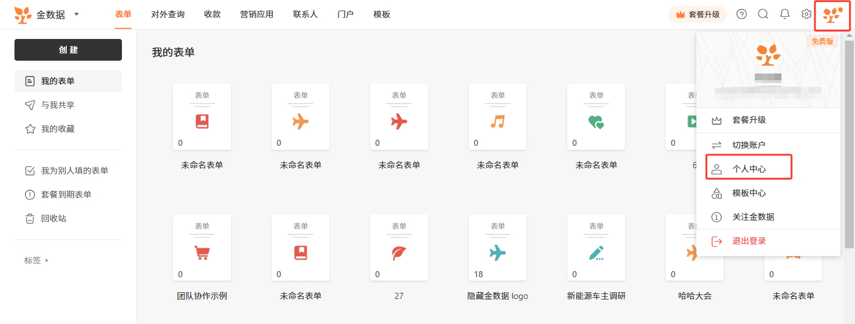
Task: Open the 新能源车主调研 form
Action: click(596, 248)
